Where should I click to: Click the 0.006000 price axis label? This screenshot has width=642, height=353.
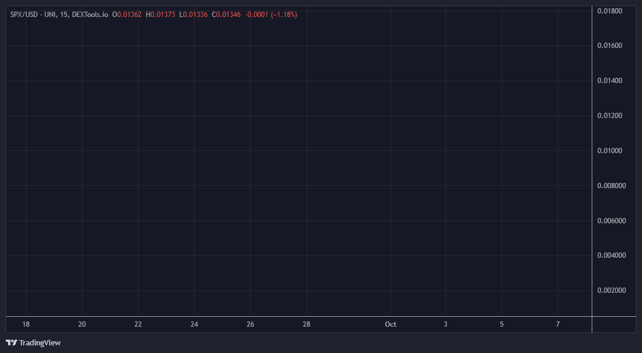pos(611,221)
